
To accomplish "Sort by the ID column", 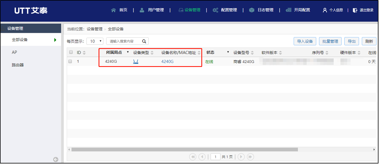I will point(84,53).
